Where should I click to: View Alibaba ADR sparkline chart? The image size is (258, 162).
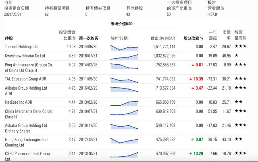click(124, 89)
